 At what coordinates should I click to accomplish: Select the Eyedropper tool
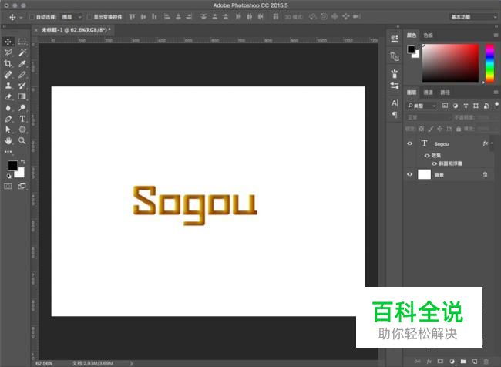pos(22,64)
